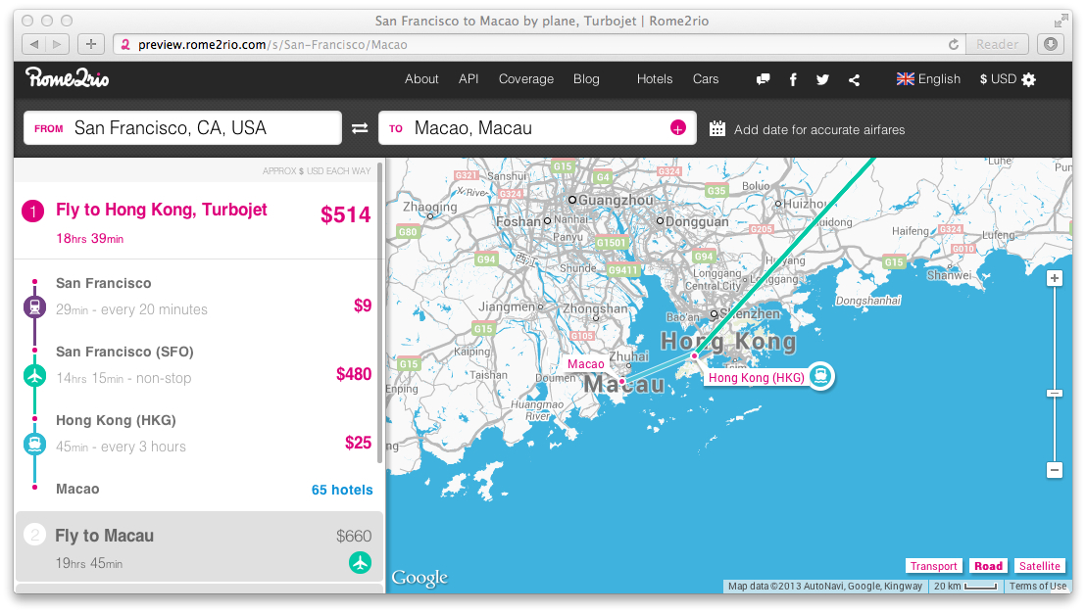The image size is (1086, 613).
Task: Collapse the Fly to Hong Kong, Turbojet route
Action: click(200, 222)
